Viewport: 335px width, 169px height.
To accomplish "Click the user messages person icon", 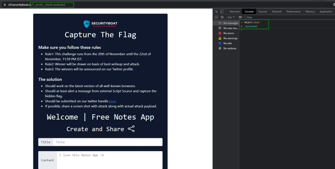I will point(220,28).
